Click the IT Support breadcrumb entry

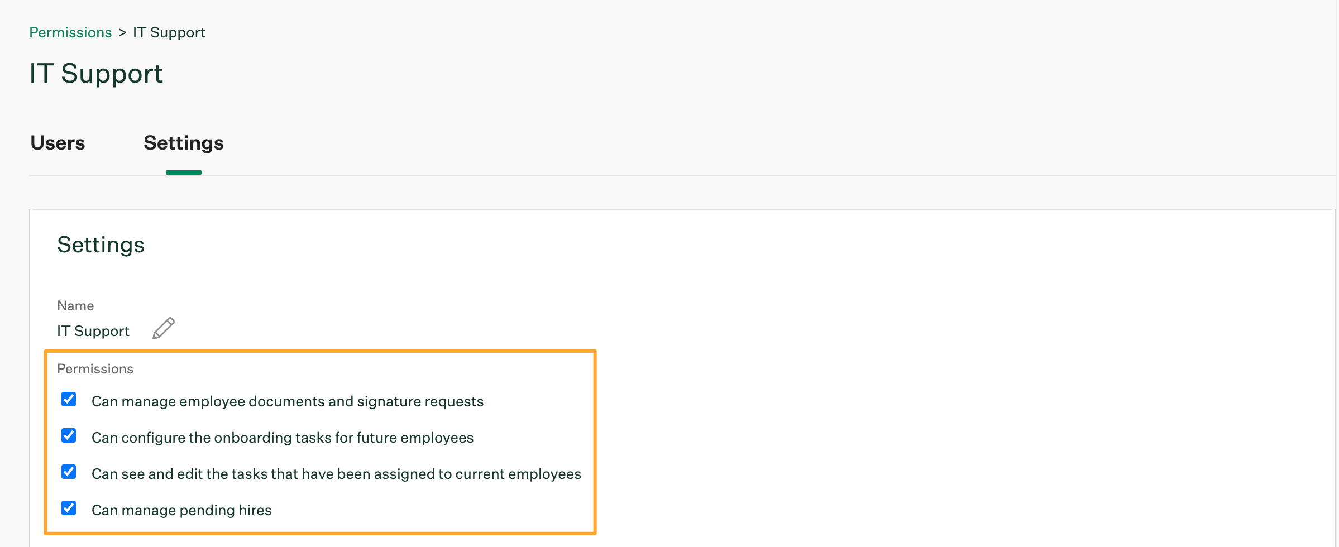tap(168, 32)
